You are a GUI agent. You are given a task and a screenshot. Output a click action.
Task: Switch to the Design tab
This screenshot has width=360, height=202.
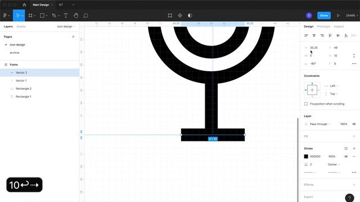point(309,26)
